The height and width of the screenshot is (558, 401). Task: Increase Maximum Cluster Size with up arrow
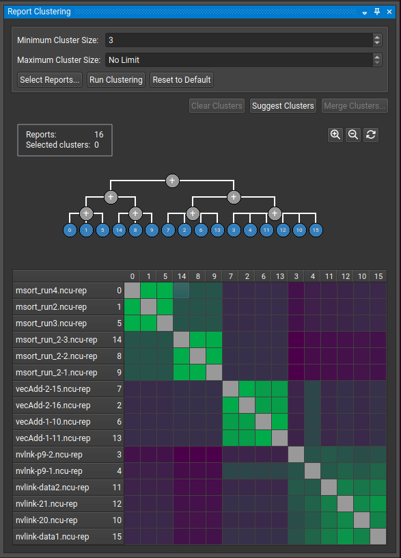click(x=377, y=57)
